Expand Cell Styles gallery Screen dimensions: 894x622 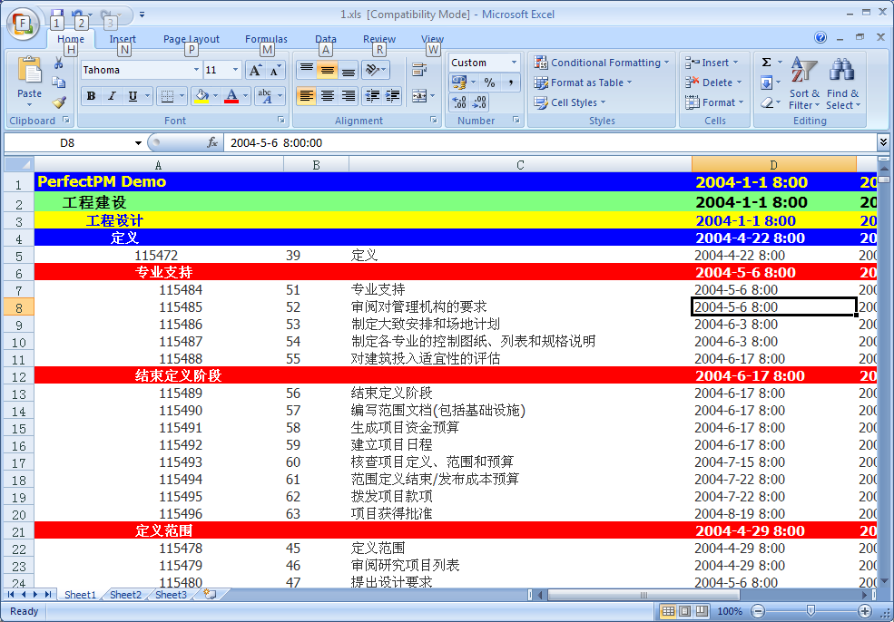click(x=570, y=102)
